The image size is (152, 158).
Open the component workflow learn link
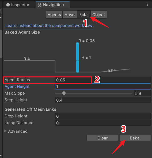(x=50, y=26)
